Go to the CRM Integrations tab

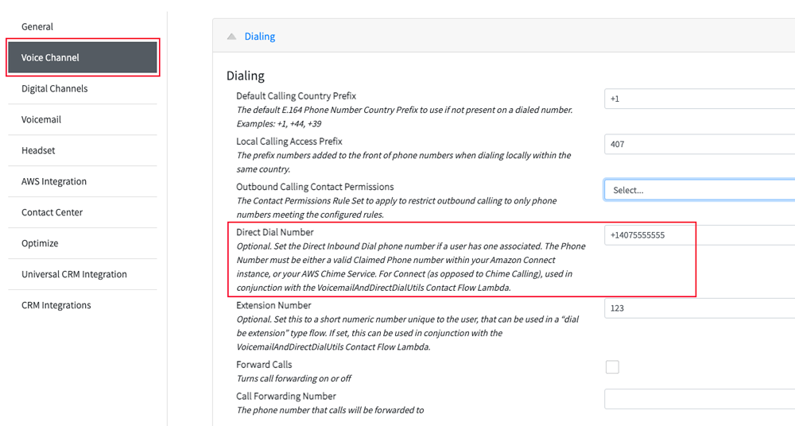pos(83,305)
